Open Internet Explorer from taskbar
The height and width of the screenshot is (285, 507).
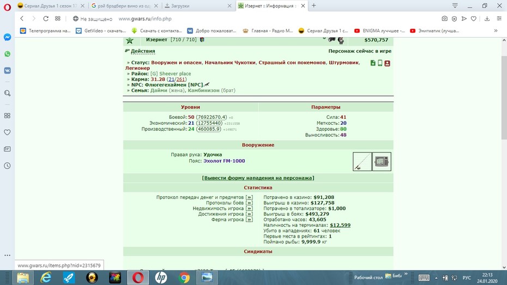click(x=46, y=277)
